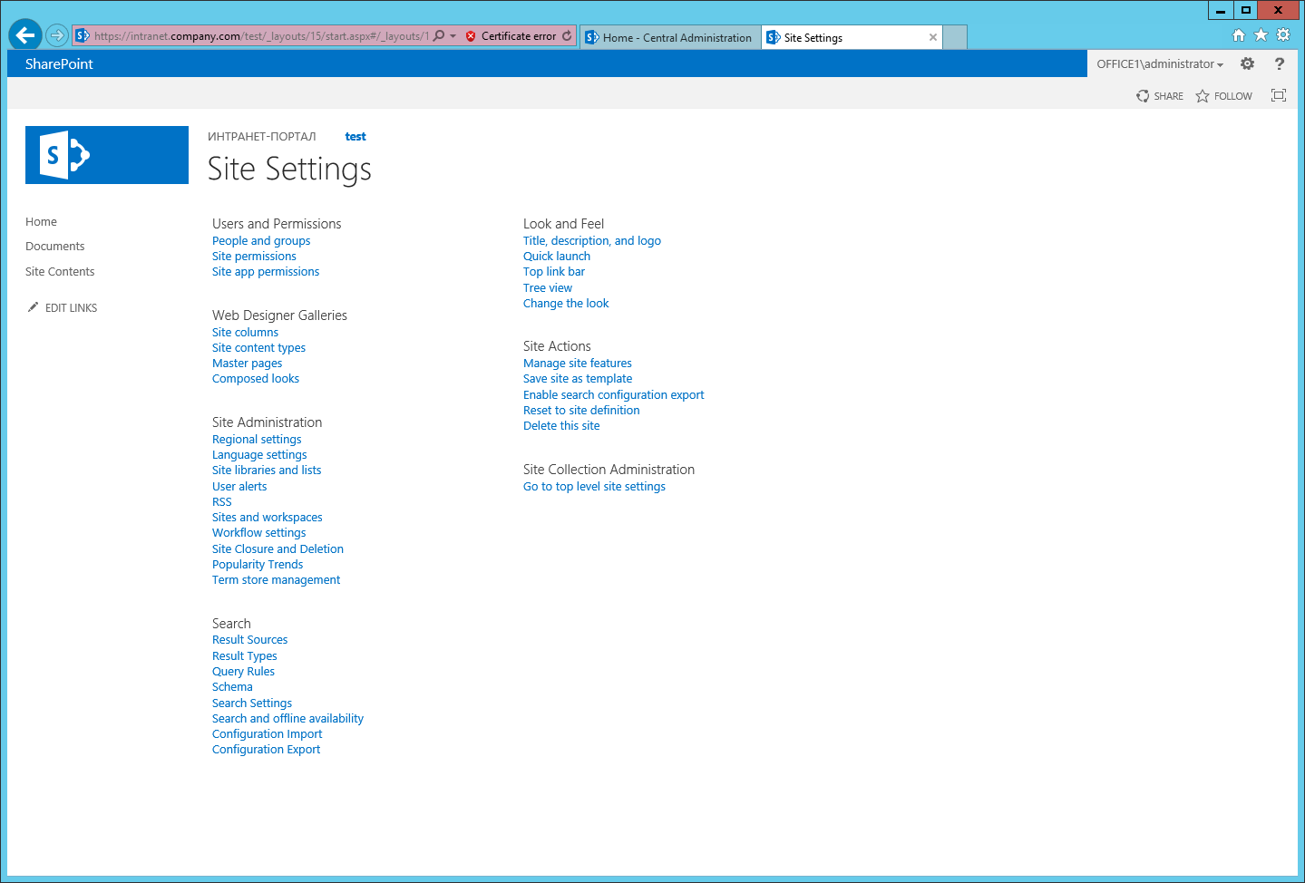Open RSS settings link

click(222, 502)
